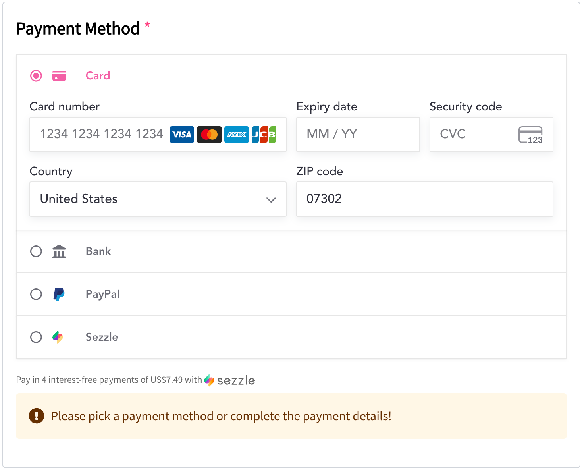Click the American Express logo
582x471 pixels.
[x=237, y=135]
